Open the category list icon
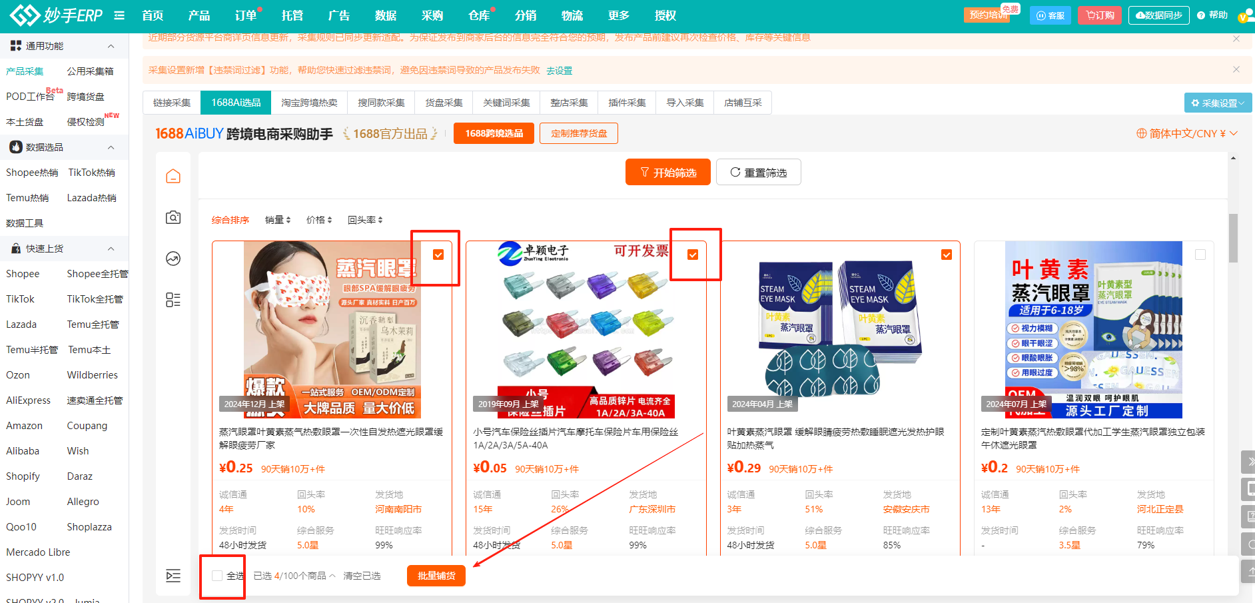1255x603 pixels. click(173, 300)
